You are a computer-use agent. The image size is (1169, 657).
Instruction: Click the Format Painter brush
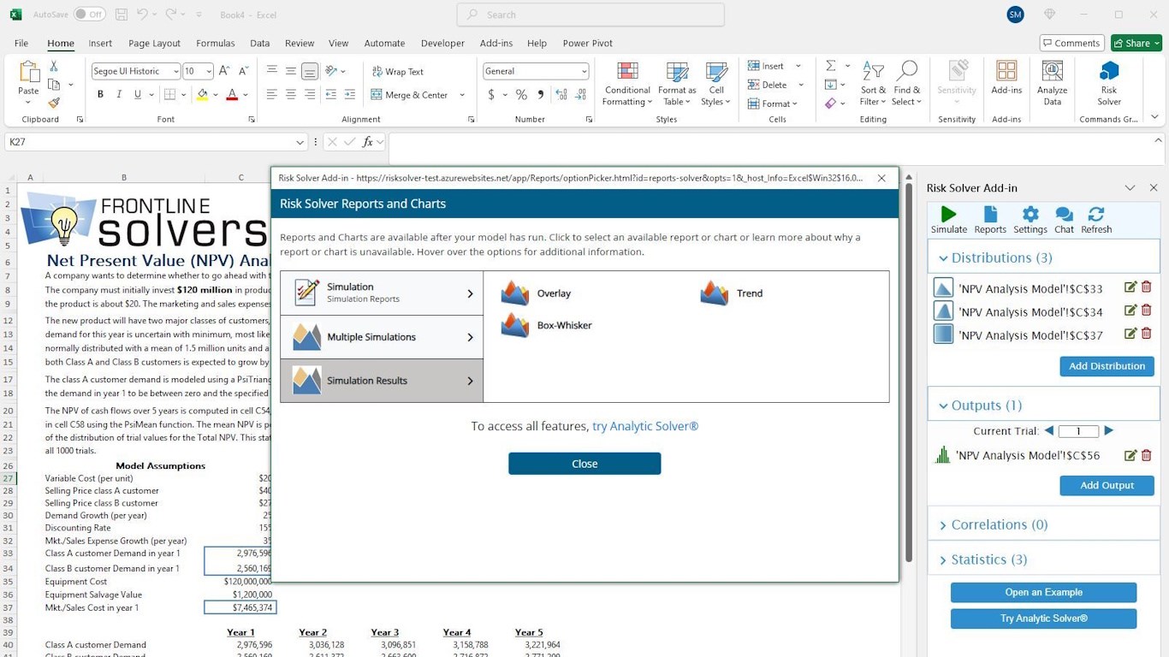pos(54,103)
